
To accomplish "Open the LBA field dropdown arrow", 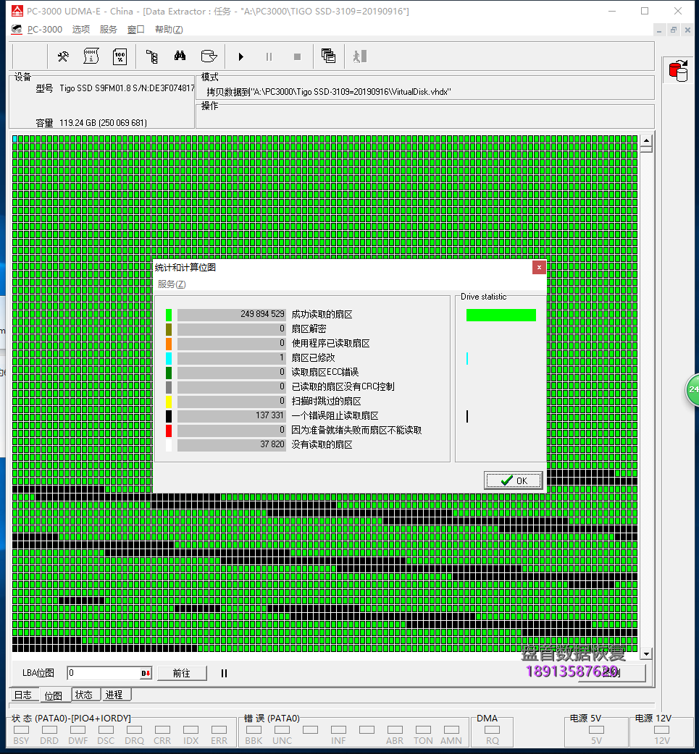I will pyautogui.click(x=146, y=673).
